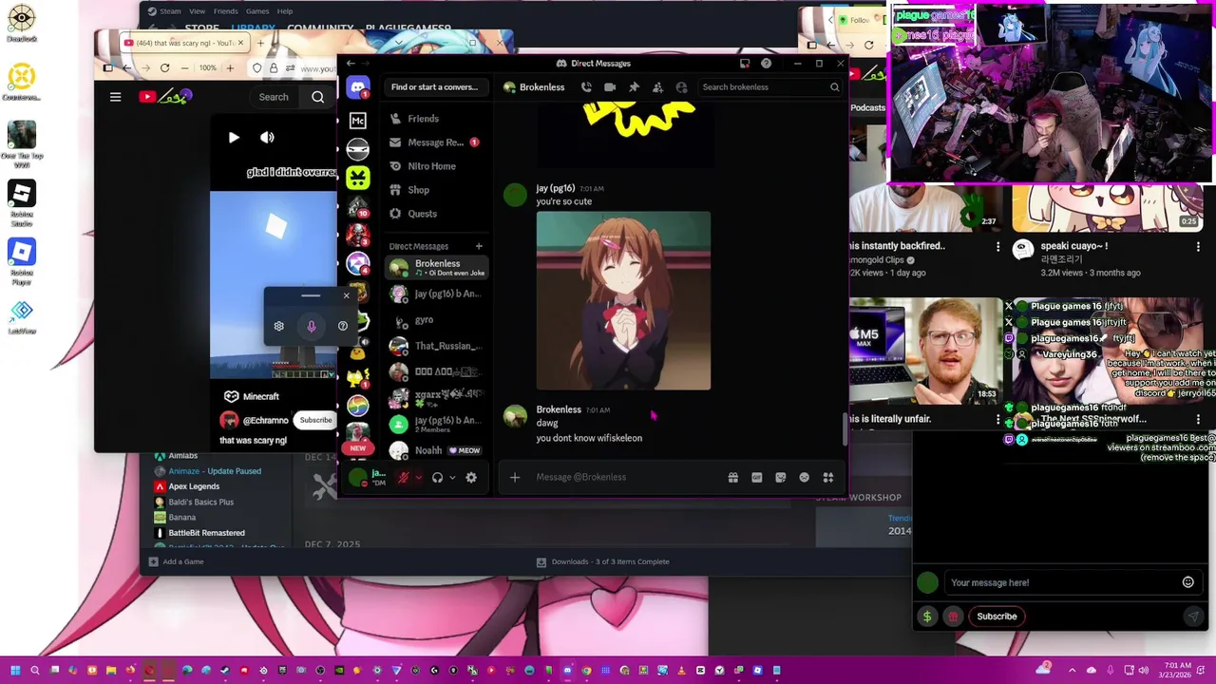Image resolution: width=1216 pixels, height=684 pixels.
Task: Click Add a Game in Steam
Action: pos(176,561)
